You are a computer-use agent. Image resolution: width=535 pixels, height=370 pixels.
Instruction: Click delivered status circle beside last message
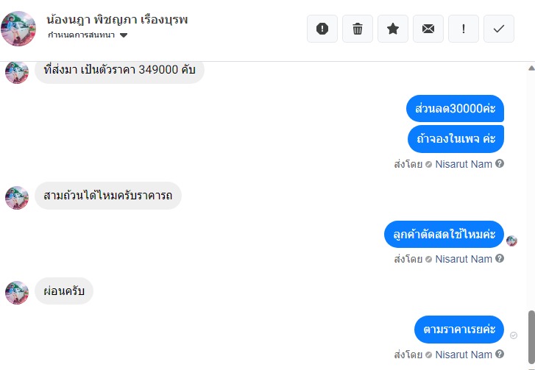[x=513, y=335]
